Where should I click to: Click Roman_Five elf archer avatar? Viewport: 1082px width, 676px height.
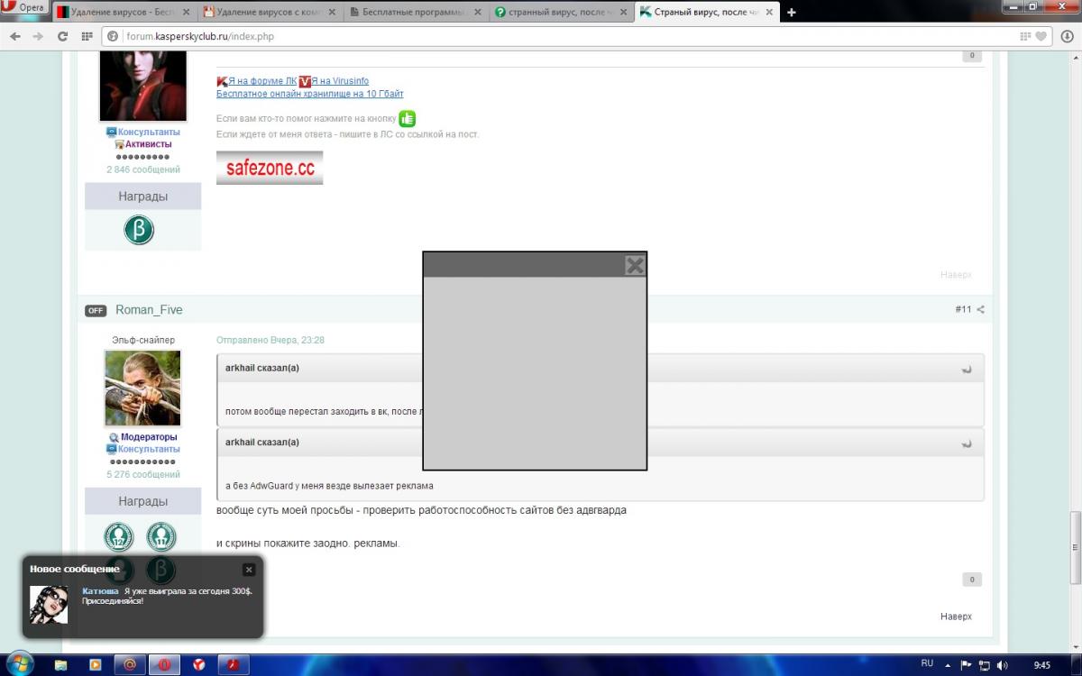click(142, 388)
